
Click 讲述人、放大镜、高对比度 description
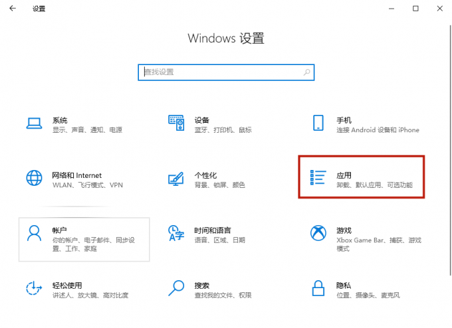click(90, 295)
